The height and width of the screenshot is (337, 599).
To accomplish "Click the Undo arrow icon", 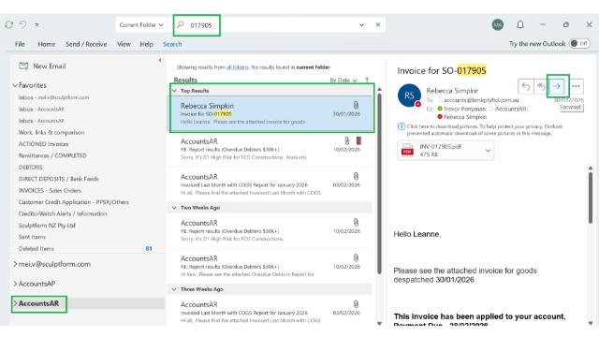I will [22, 25].
